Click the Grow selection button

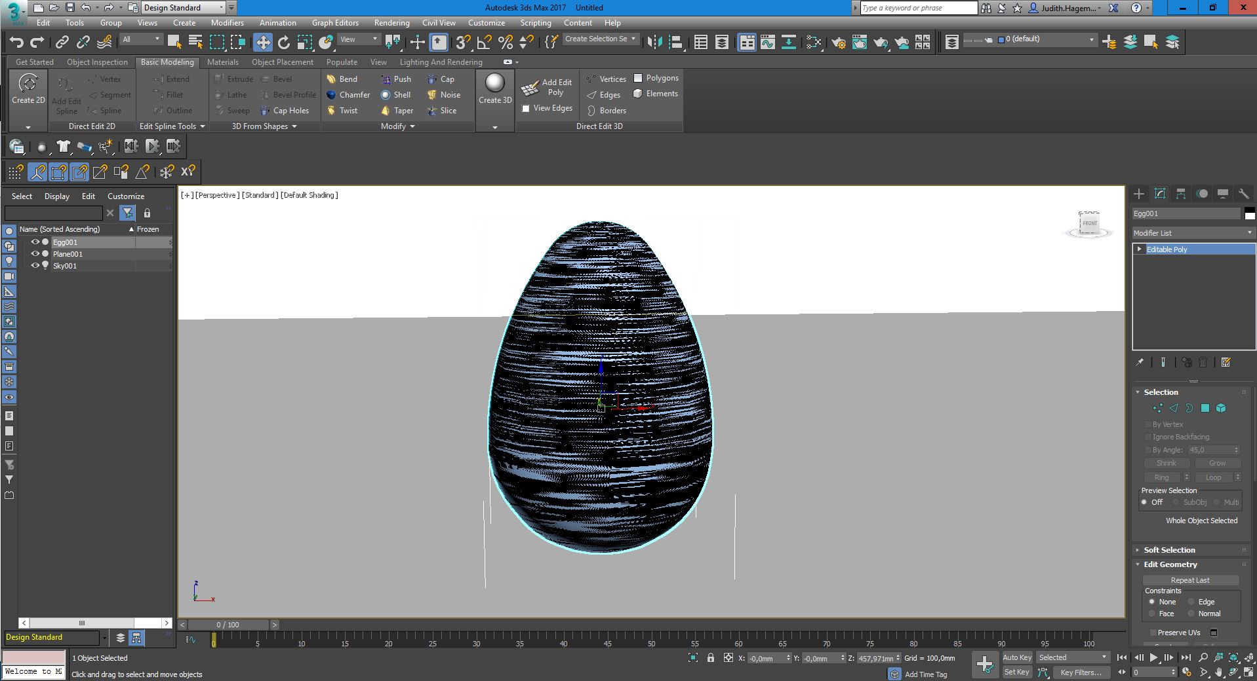coord(1217,463)
